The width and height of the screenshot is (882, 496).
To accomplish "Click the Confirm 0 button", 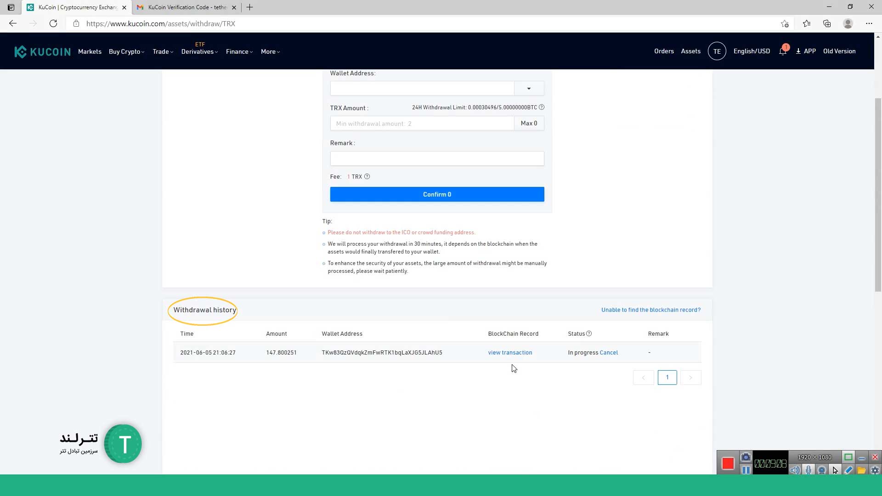I will 437,194.
